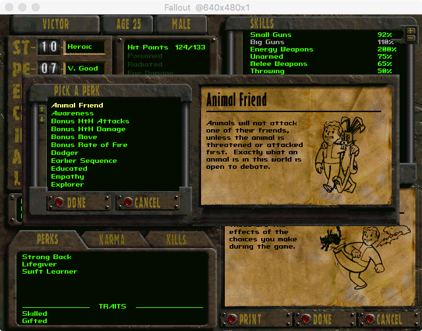
Task: Select the Animal Friend perk
Action: click(x=77, y=105)
